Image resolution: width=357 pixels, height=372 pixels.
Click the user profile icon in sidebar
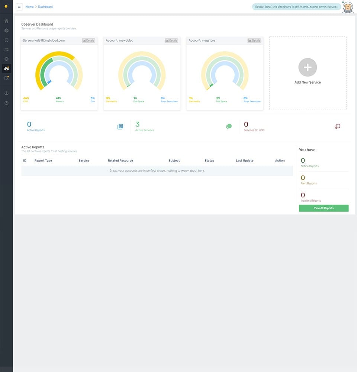coord(6,93)
